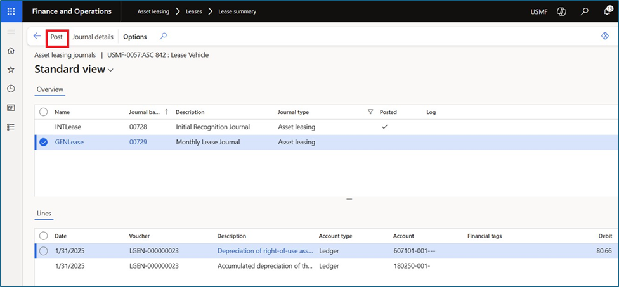The image size is (619, 287).
Task: Go to Home in sidebar
Action: (11, 51)
